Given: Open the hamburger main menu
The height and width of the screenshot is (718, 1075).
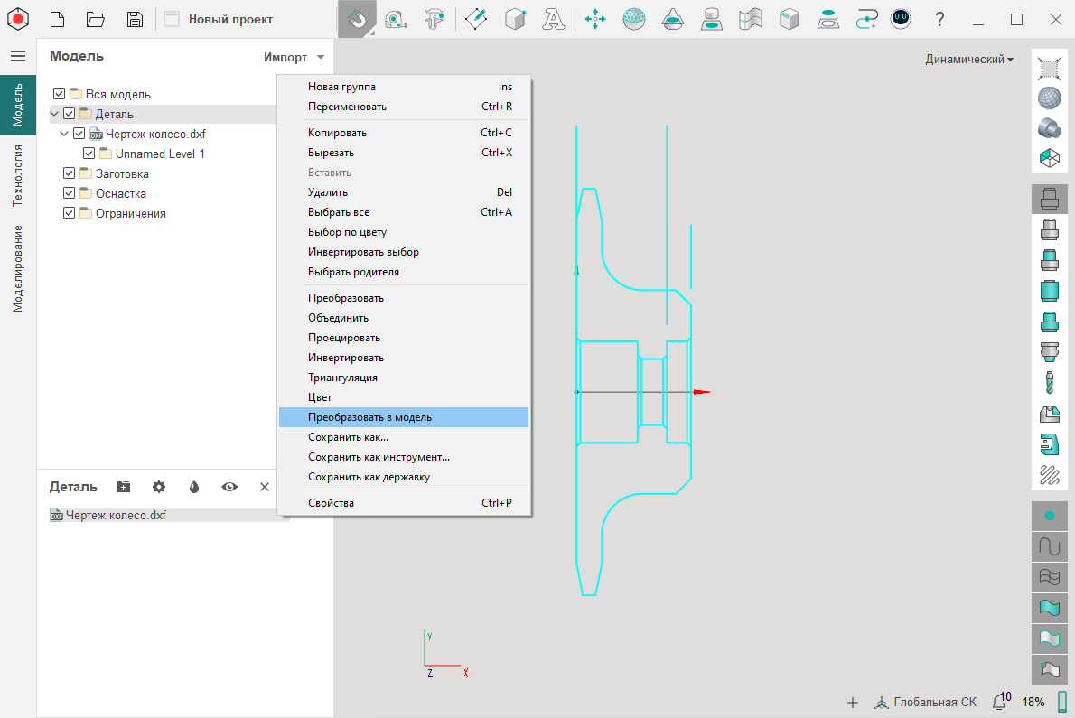Looking at the screenshot, I should click(x=18, y=56).
